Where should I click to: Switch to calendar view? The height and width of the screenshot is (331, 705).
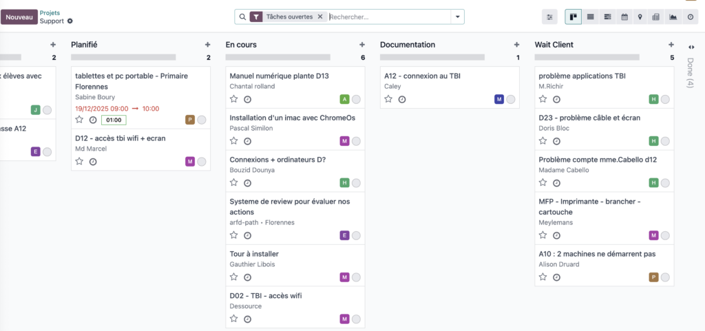pyautogui.click(x=624, y=17)
